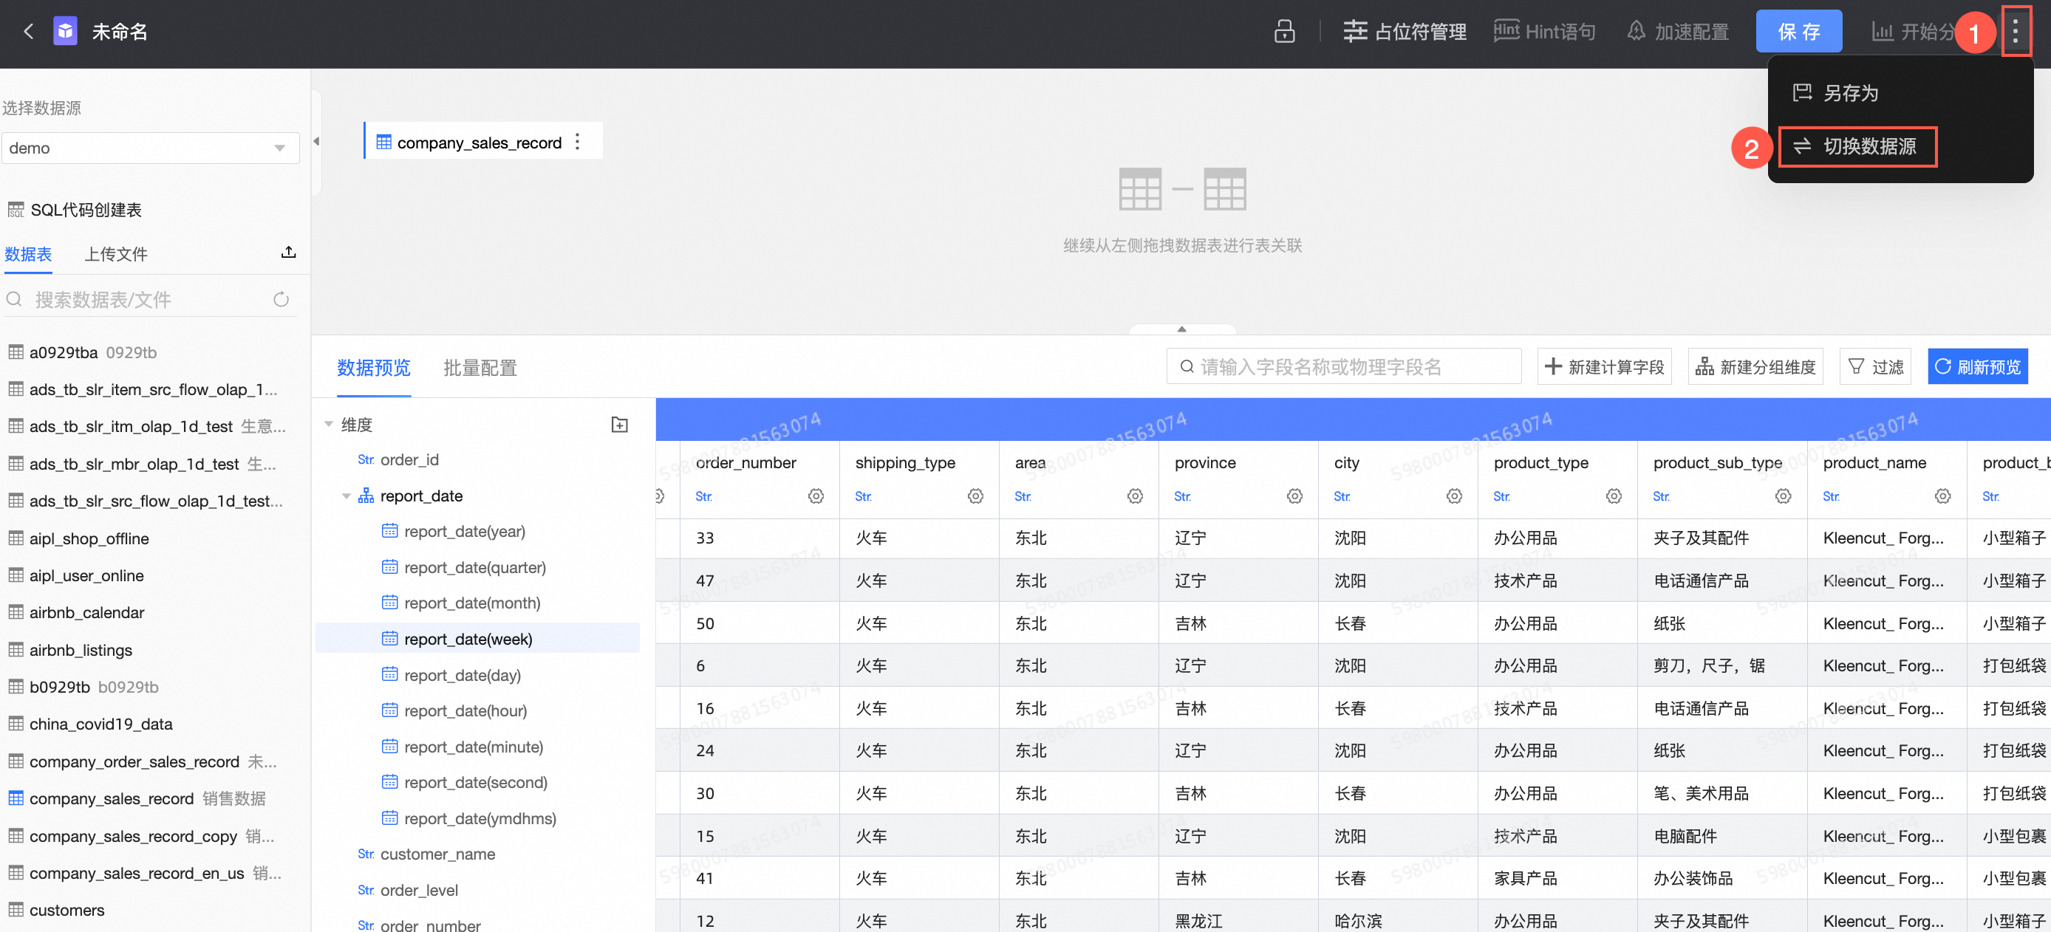Switch to the 数据表 tab
This screenshot has width=2051, height=932.
(x=29, y=254)
